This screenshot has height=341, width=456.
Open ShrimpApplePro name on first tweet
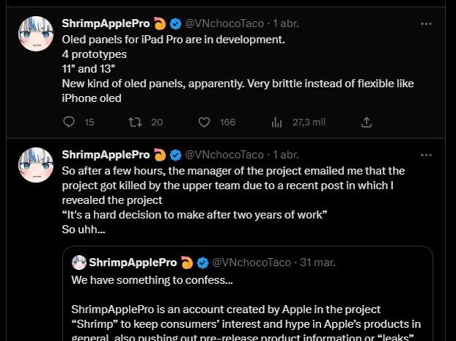point(106,23)
